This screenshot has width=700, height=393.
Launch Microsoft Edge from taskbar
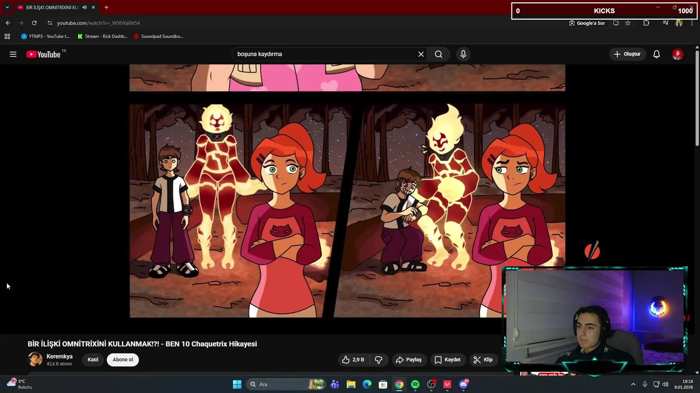point(367,384)
